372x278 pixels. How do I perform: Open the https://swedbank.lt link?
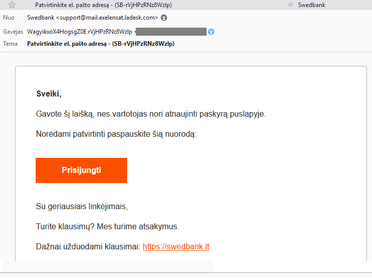[x=176, y=247]
